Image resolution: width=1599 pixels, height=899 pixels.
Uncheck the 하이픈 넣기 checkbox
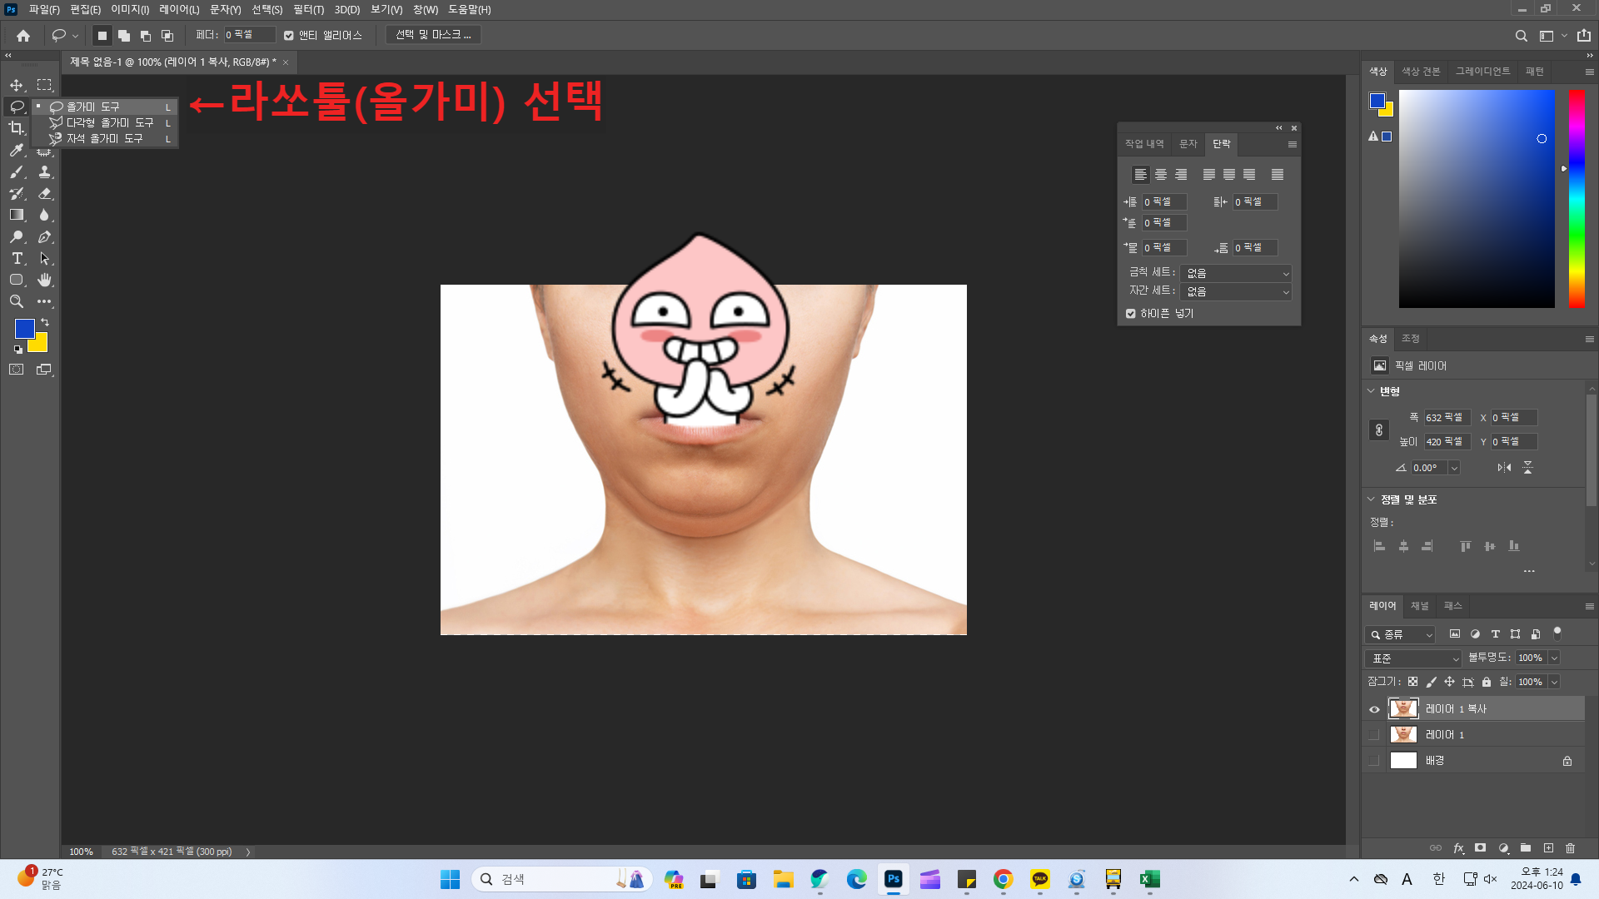point(1130,314)
